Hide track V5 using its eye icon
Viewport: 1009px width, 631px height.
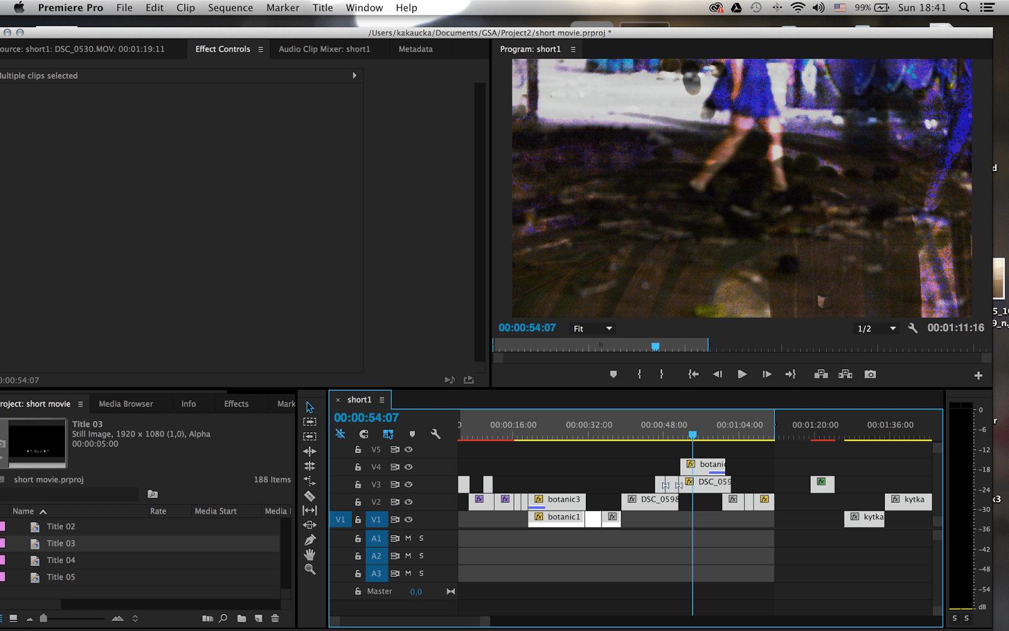click(409, 450)
